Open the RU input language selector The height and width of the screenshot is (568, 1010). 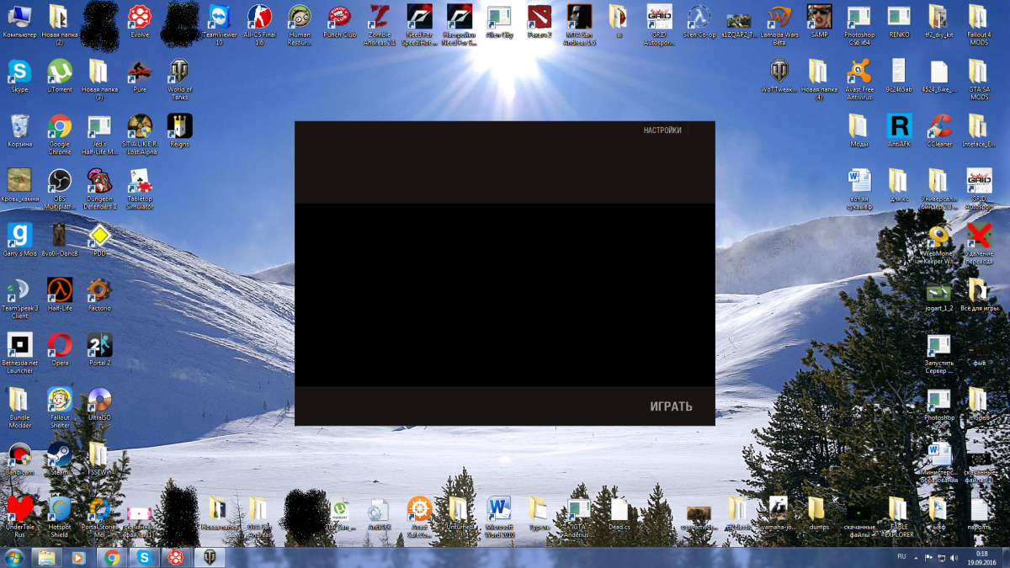click(x=901, y=557)
